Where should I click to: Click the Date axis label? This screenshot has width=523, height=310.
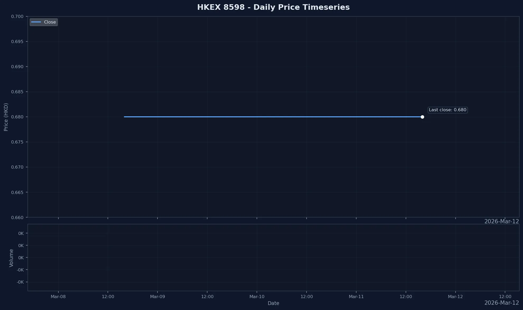[x=273, y=303]
